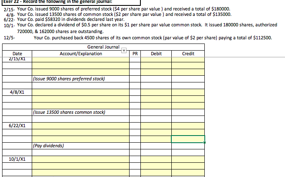Select the 2/15/X1 date cell
The image size is (285, 177).
click(17, 59)
